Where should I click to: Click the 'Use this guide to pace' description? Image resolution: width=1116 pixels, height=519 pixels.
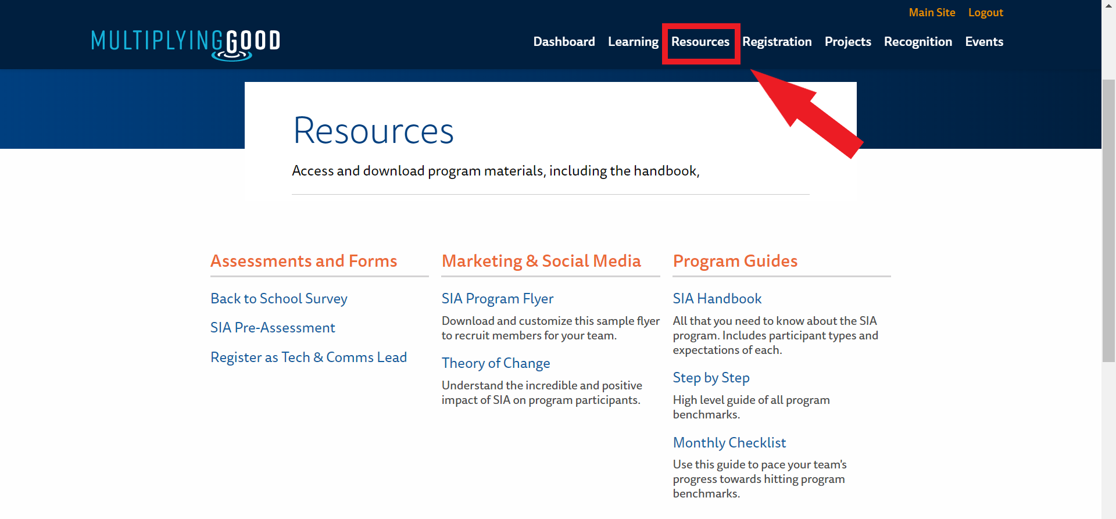click(760, 479)
